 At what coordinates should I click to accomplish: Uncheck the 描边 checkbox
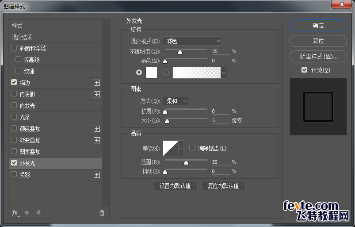(x=14, y=82)
